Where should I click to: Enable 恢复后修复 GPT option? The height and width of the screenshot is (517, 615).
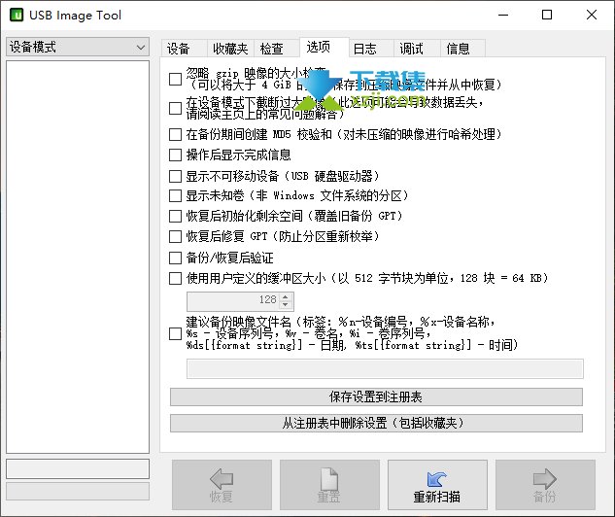(x=175, y=236)
